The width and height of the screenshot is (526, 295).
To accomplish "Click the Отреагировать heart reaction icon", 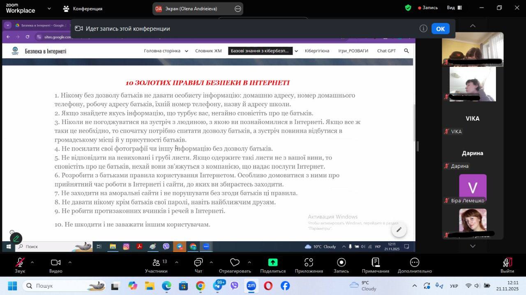I will pyautogui.click(x=235, y=263).
